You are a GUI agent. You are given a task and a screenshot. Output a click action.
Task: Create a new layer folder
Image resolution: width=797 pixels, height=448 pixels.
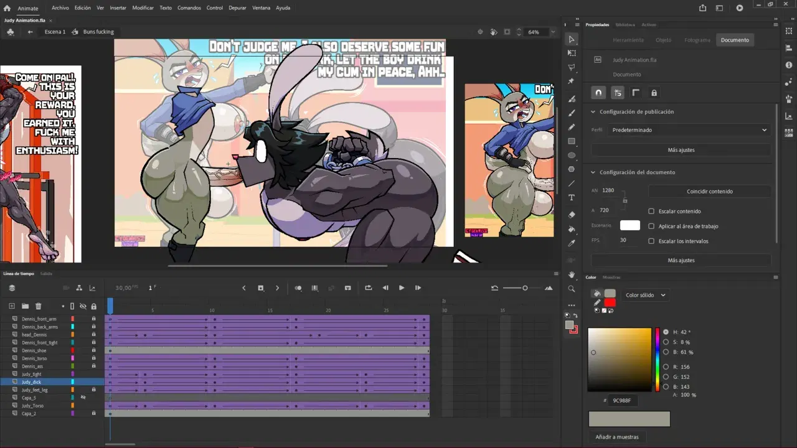coord(25,306)
